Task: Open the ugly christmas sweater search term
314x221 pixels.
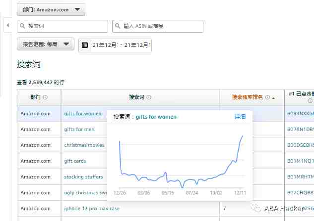Action: tap(85, 193)
